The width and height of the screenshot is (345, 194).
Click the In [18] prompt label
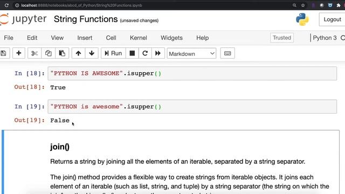pos(30,73)
